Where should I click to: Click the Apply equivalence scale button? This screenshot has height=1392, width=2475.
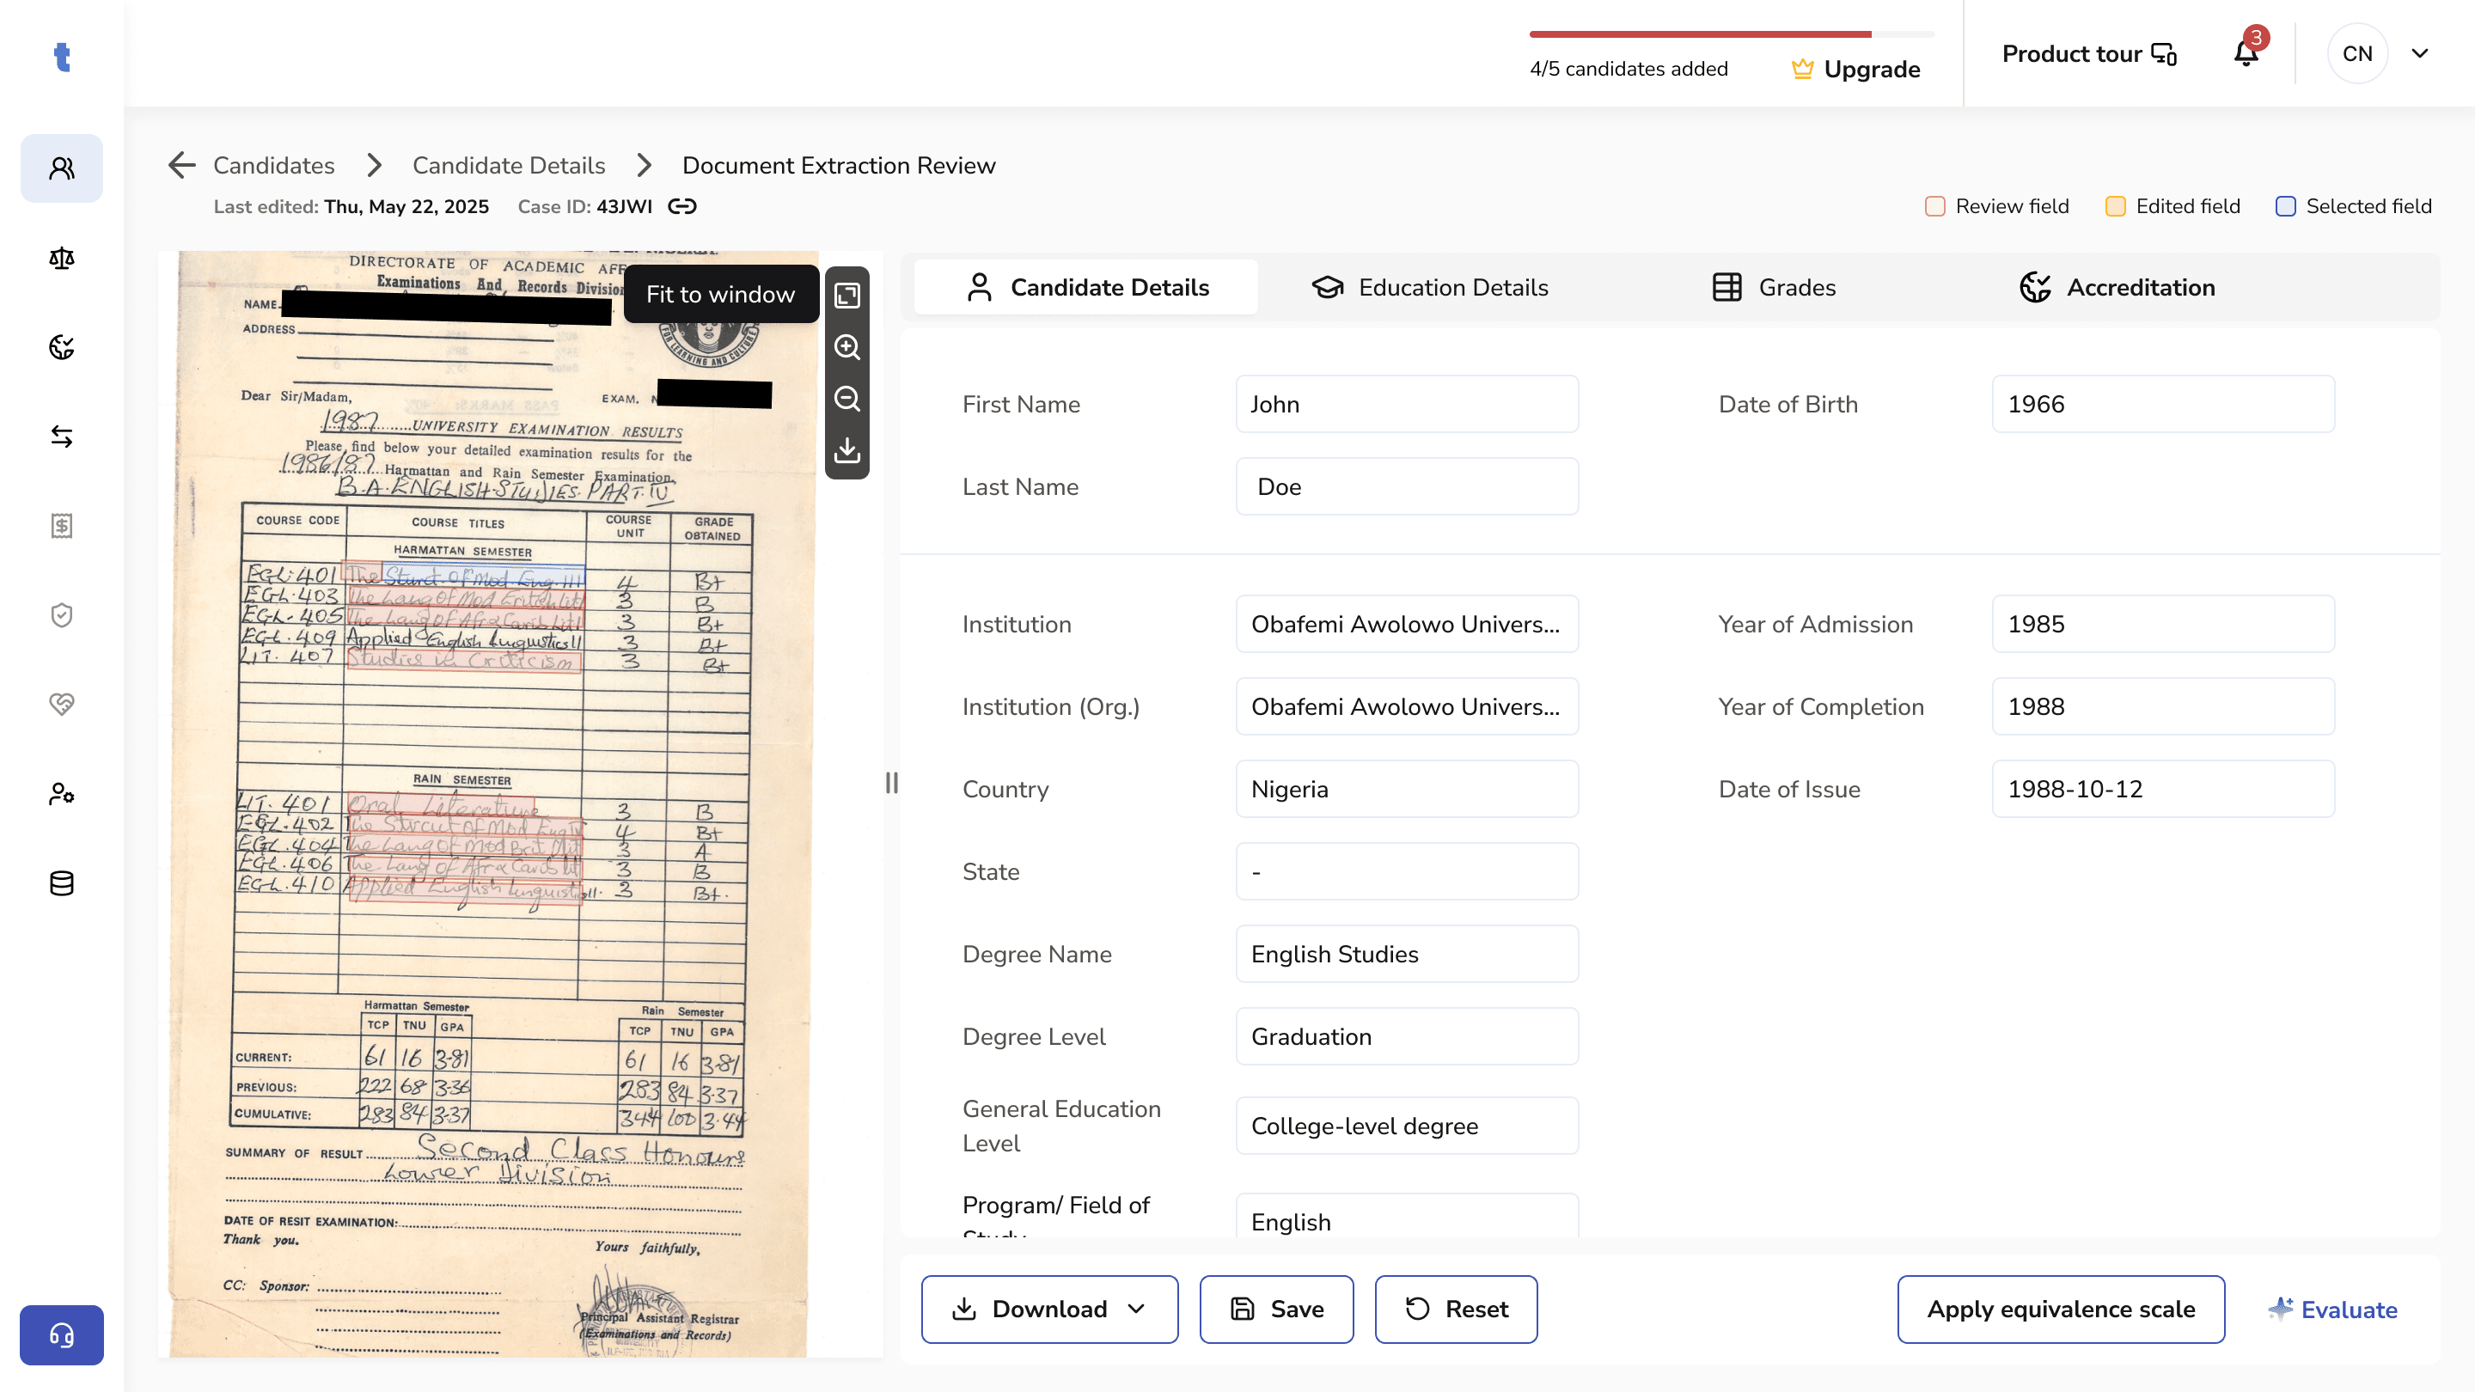(2060, 1309)
